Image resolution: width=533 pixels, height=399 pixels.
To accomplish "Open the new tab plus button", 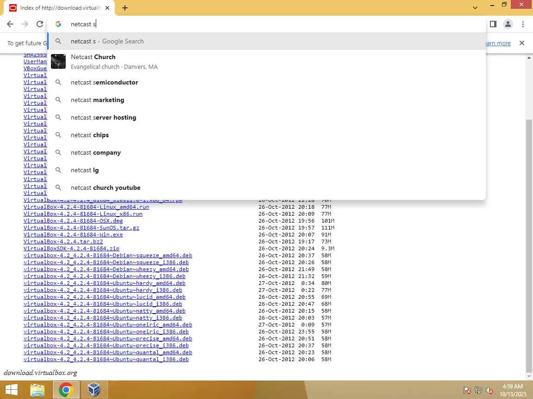I will tap(125, 8).
